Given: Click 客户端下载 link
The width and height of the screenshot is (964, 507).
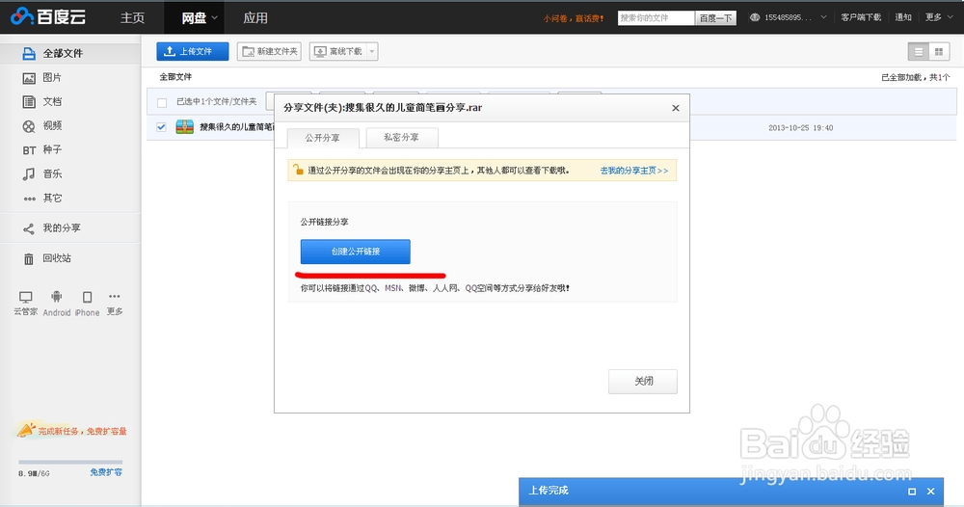Looking at the screenshot, I should pos(861,17).
